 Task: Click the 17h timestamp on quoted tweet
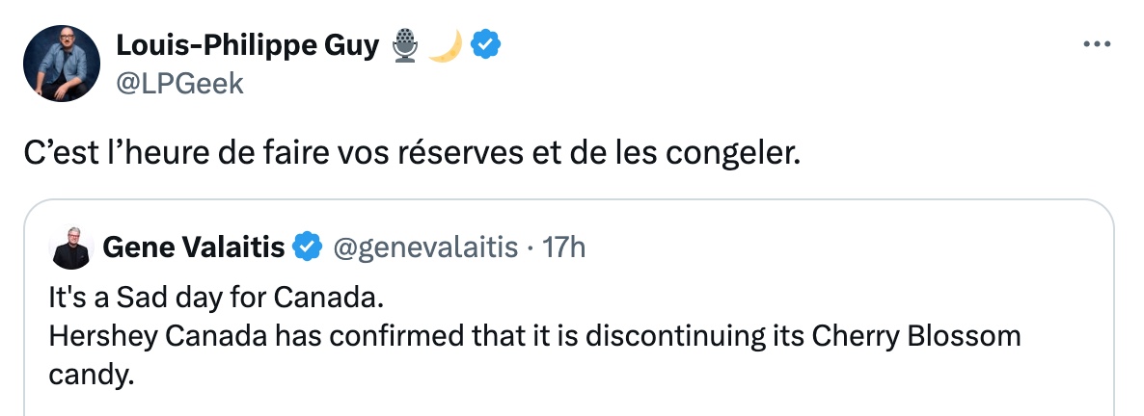pyautogui.click(x=564, y=247)
